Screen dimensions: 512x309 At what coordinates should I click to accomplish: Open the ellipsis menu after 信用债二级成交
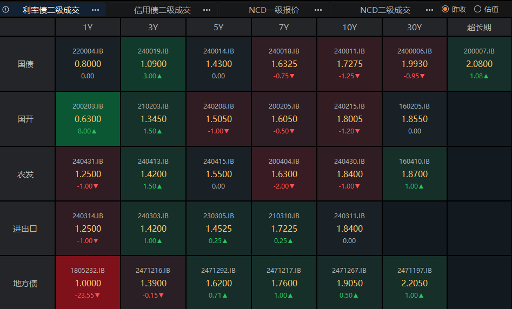click(x=207, y=10)
